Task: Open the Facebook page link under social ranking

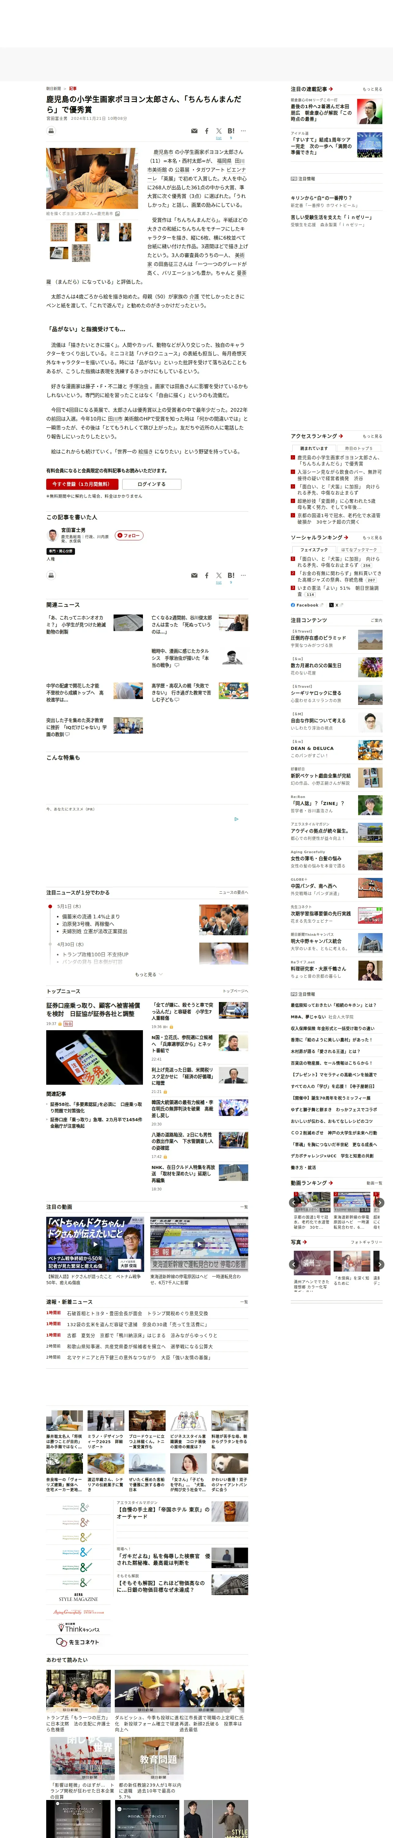Action: (307, 605)
